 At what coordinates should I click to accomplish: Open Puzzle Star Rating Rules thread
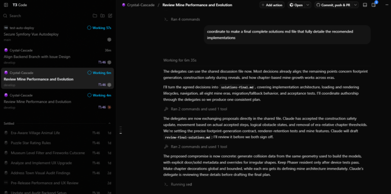31,143
